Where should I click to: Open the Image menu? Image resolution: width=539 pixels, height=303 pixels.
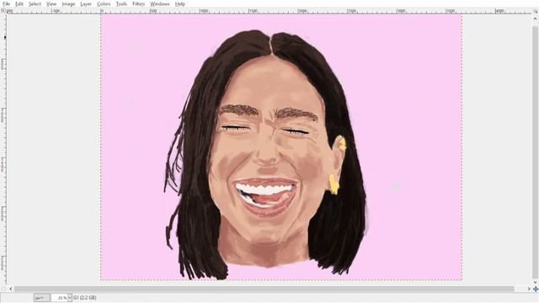68,3
